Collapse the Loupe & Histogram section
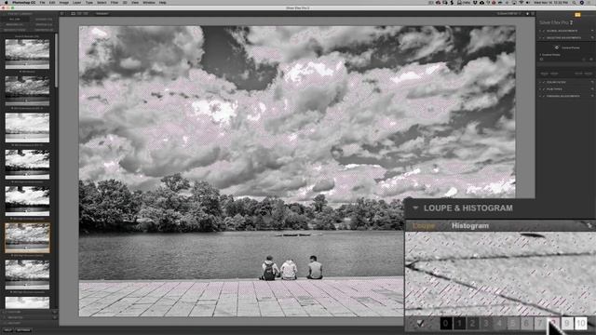 point(415,208)
